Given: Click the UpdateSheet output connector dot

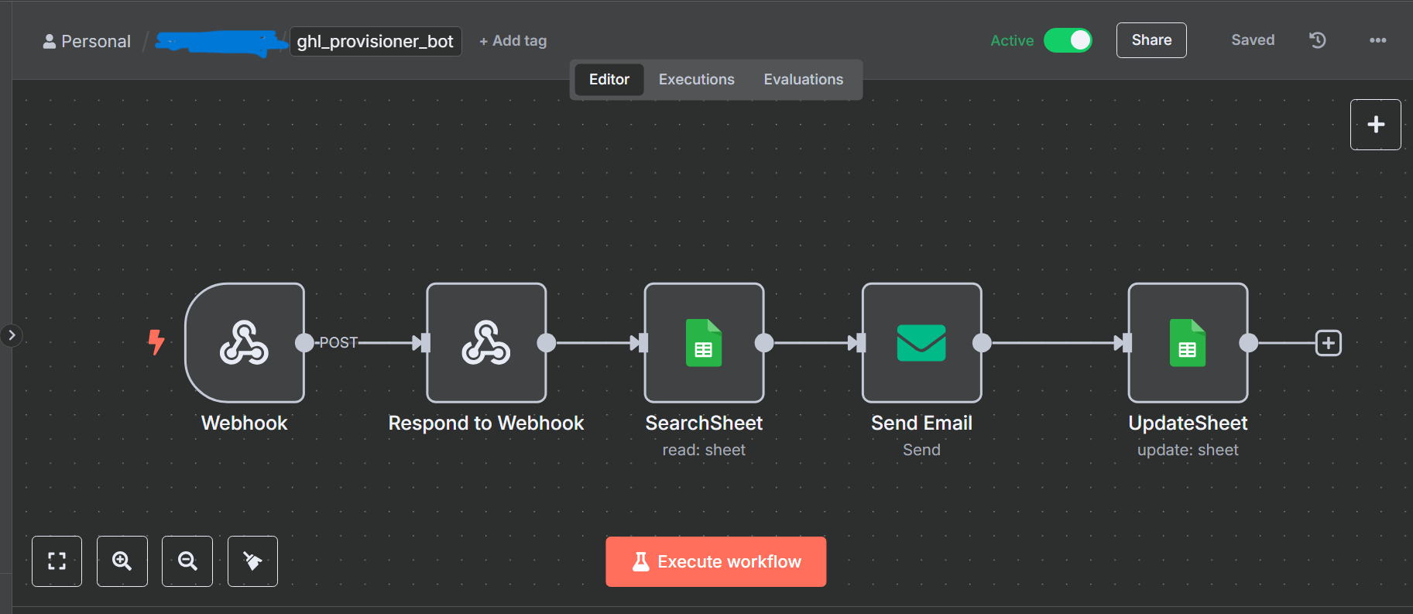Looking at the screenshot, I should click(x=1248, y=343).
